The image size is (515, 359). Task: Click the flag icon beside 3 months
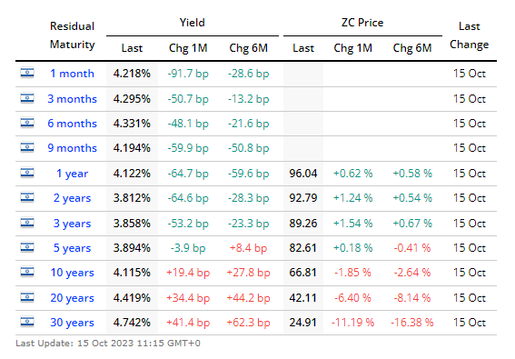tap(27, 98)
